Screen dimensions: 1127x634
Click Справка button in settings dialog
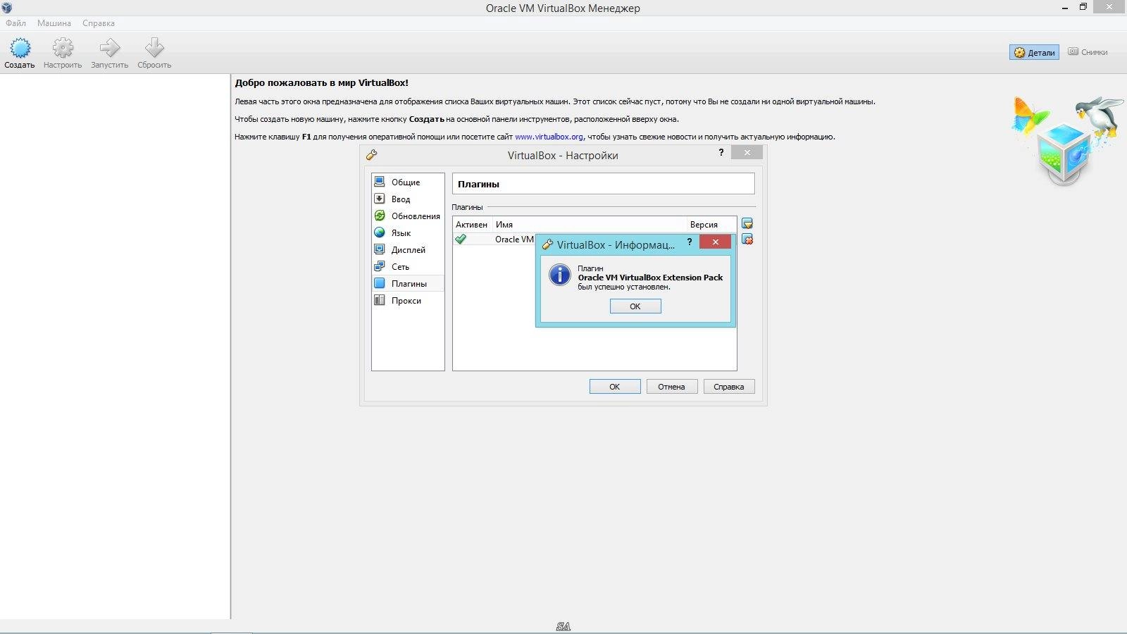coord(728,387)
